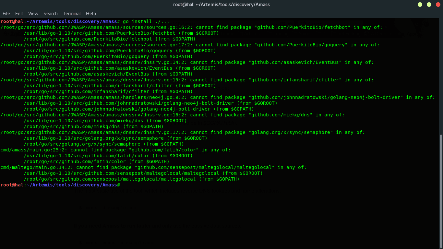Click the error line for cmd/maltego/main.go:14:2
Image resolution: width=443 pixels, height=249 pixels.
coord(153,167)
